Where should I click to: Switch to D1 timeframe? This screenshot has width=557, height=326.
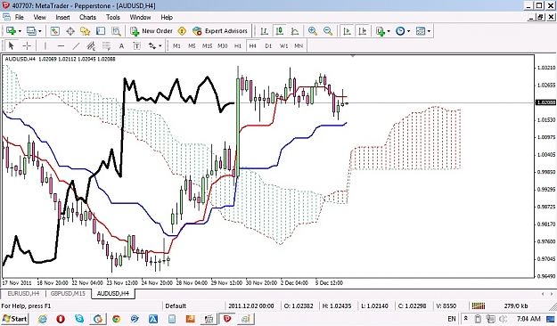pyautogui.click(x=268, y=45)
